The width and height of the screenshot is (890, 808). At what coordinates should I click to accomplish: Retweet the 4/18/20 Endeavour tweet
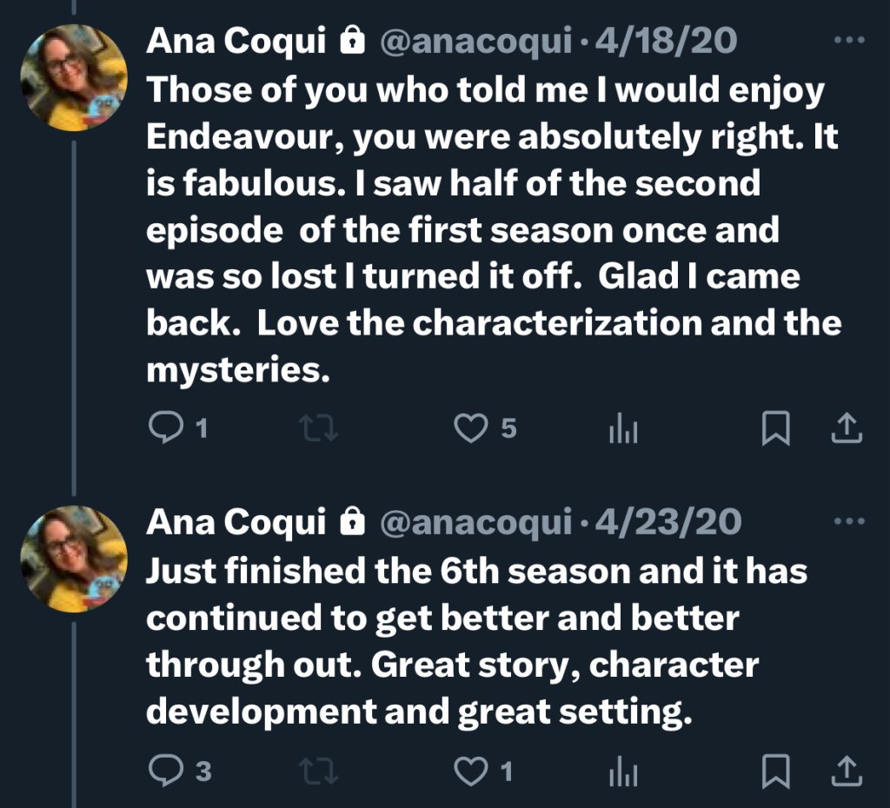323,428
